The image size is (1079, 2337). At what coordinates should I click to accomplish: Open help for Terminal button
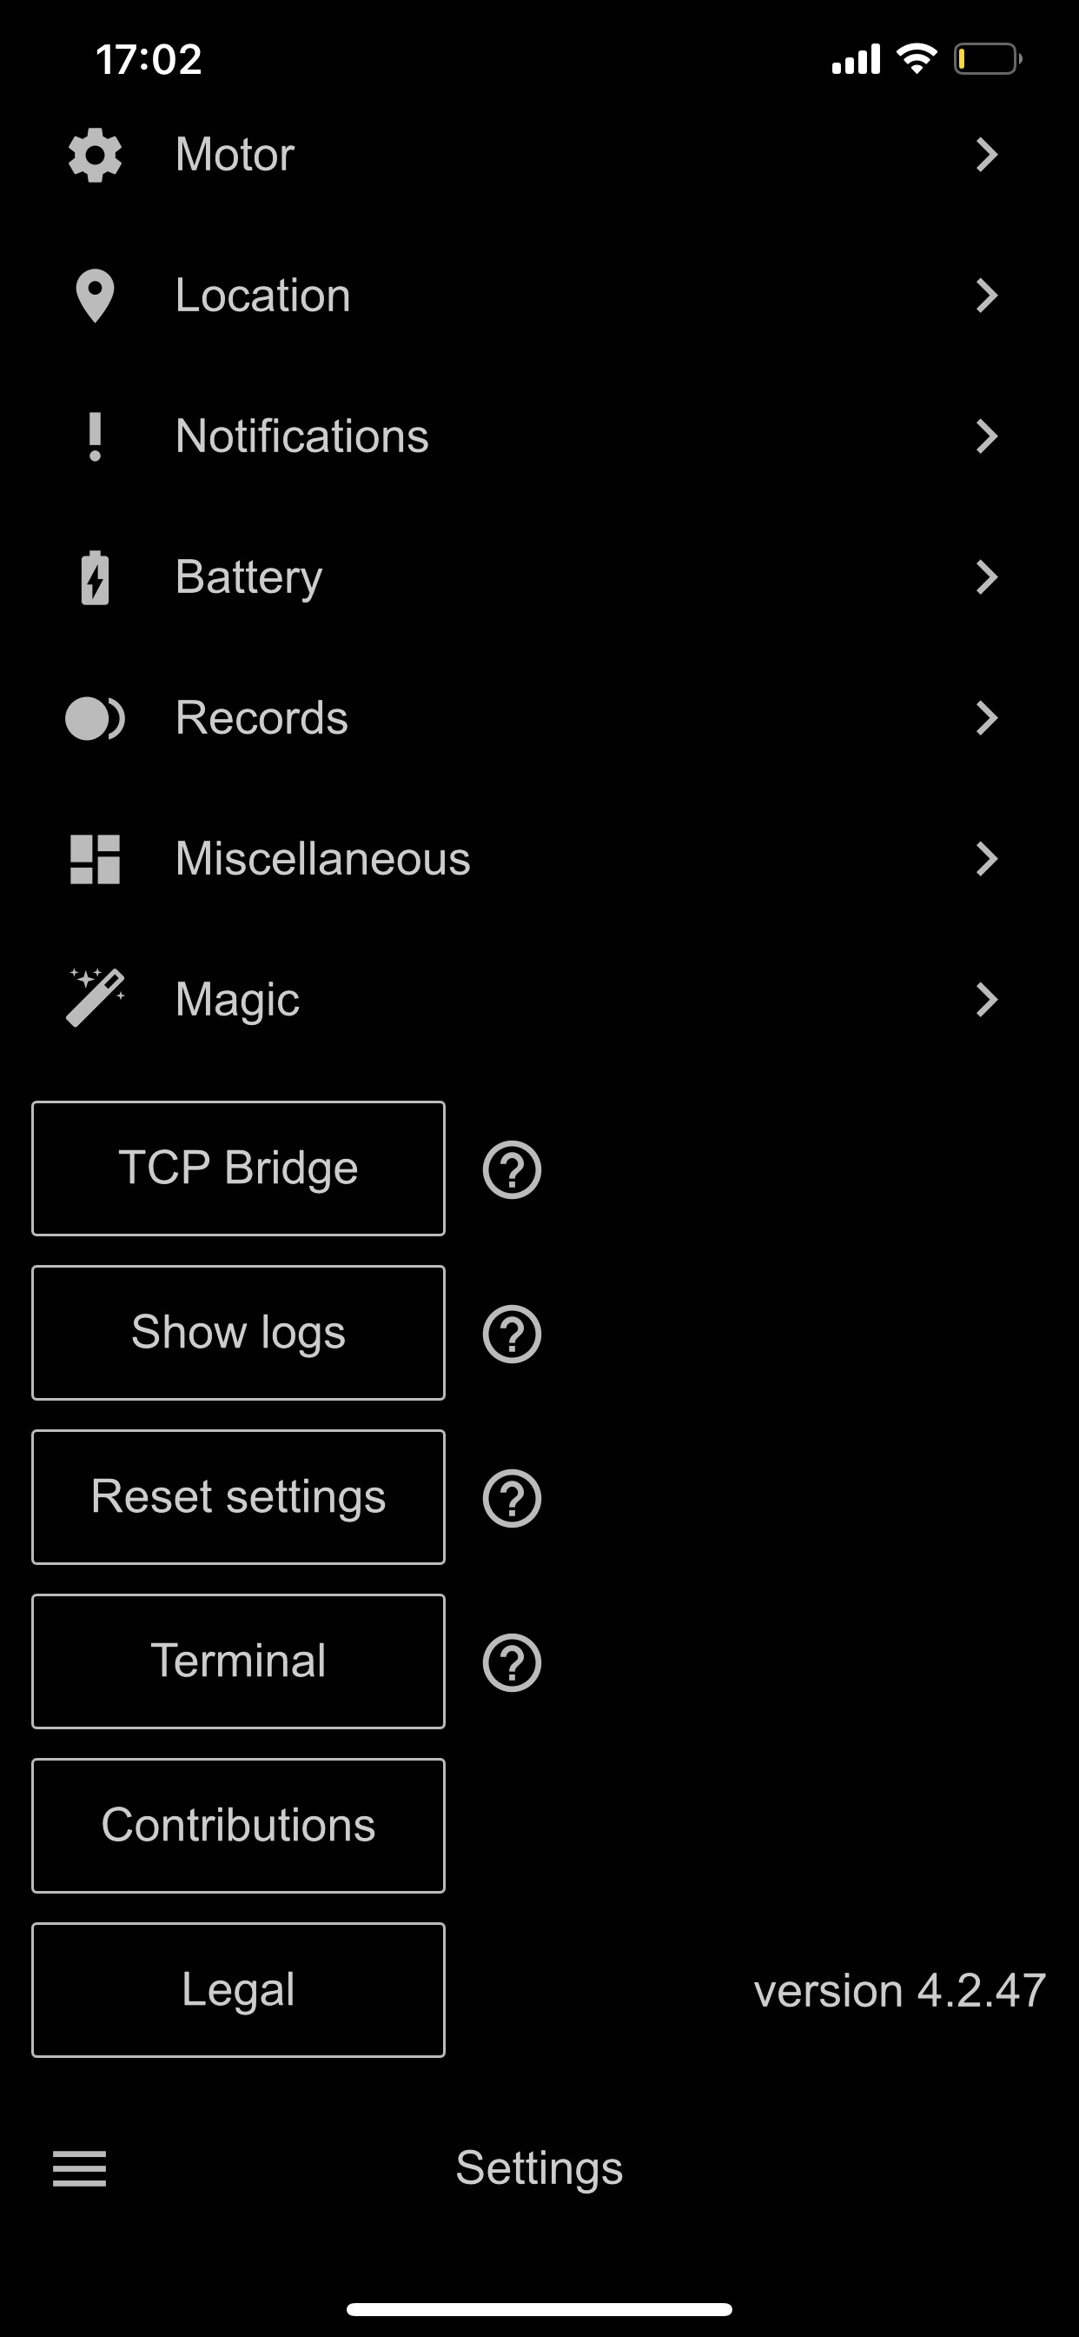(x=513, y=1662)
